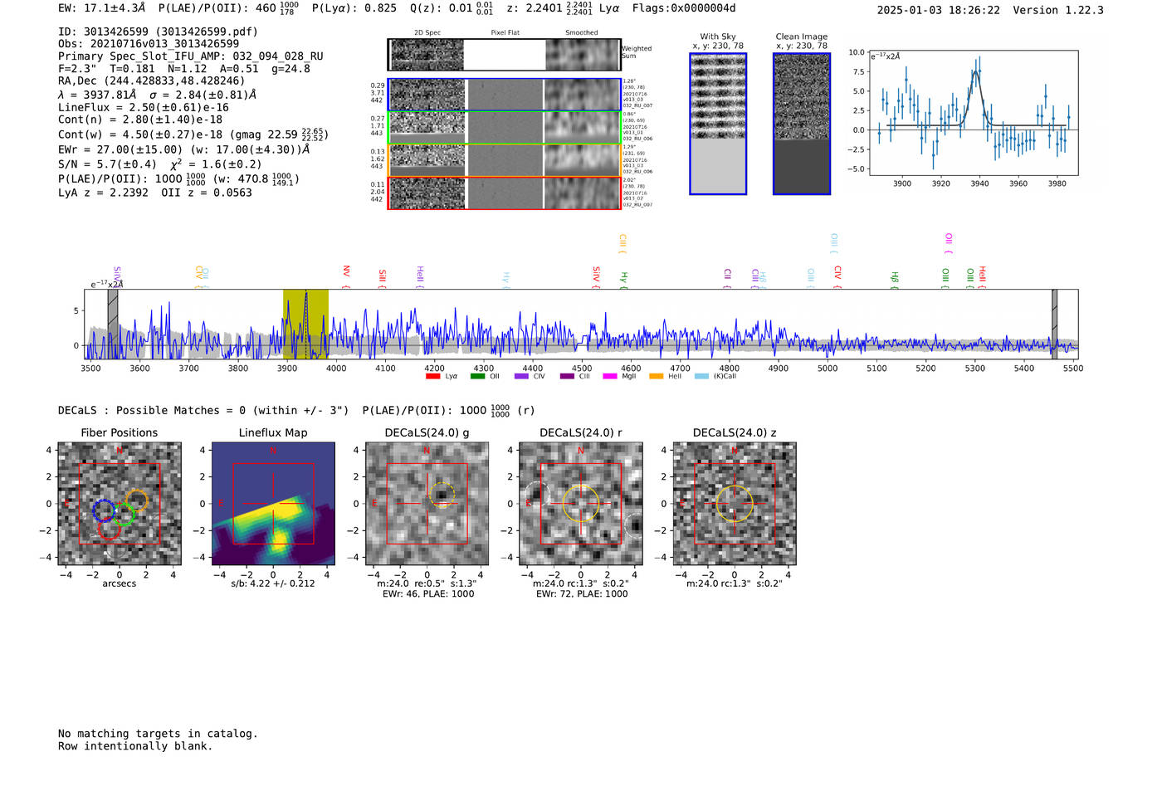Open the Gaussian line fit plot

(x=973, y=113)
